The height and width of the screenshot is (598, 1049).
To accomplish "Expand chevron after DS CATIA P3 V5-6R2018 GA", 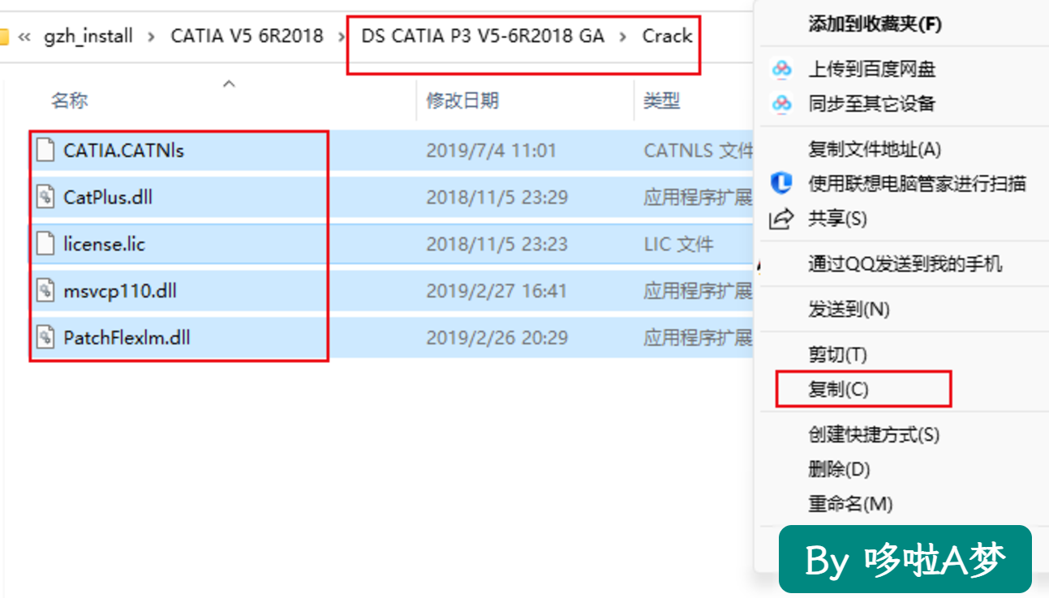I will (x=623, y=36).
